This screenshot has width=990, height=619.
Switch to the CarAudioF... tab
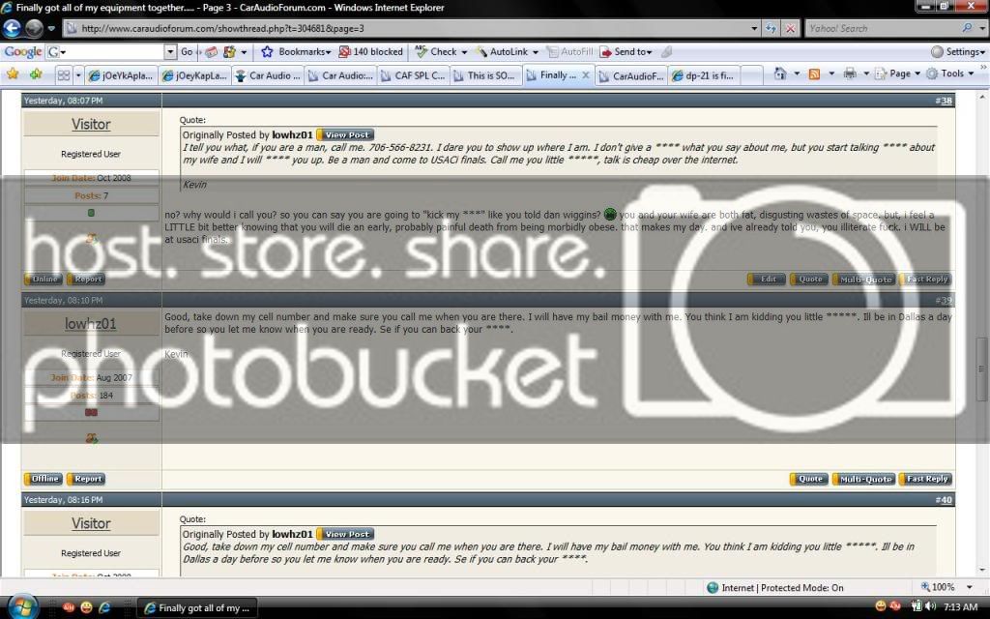tap(630, 75)
